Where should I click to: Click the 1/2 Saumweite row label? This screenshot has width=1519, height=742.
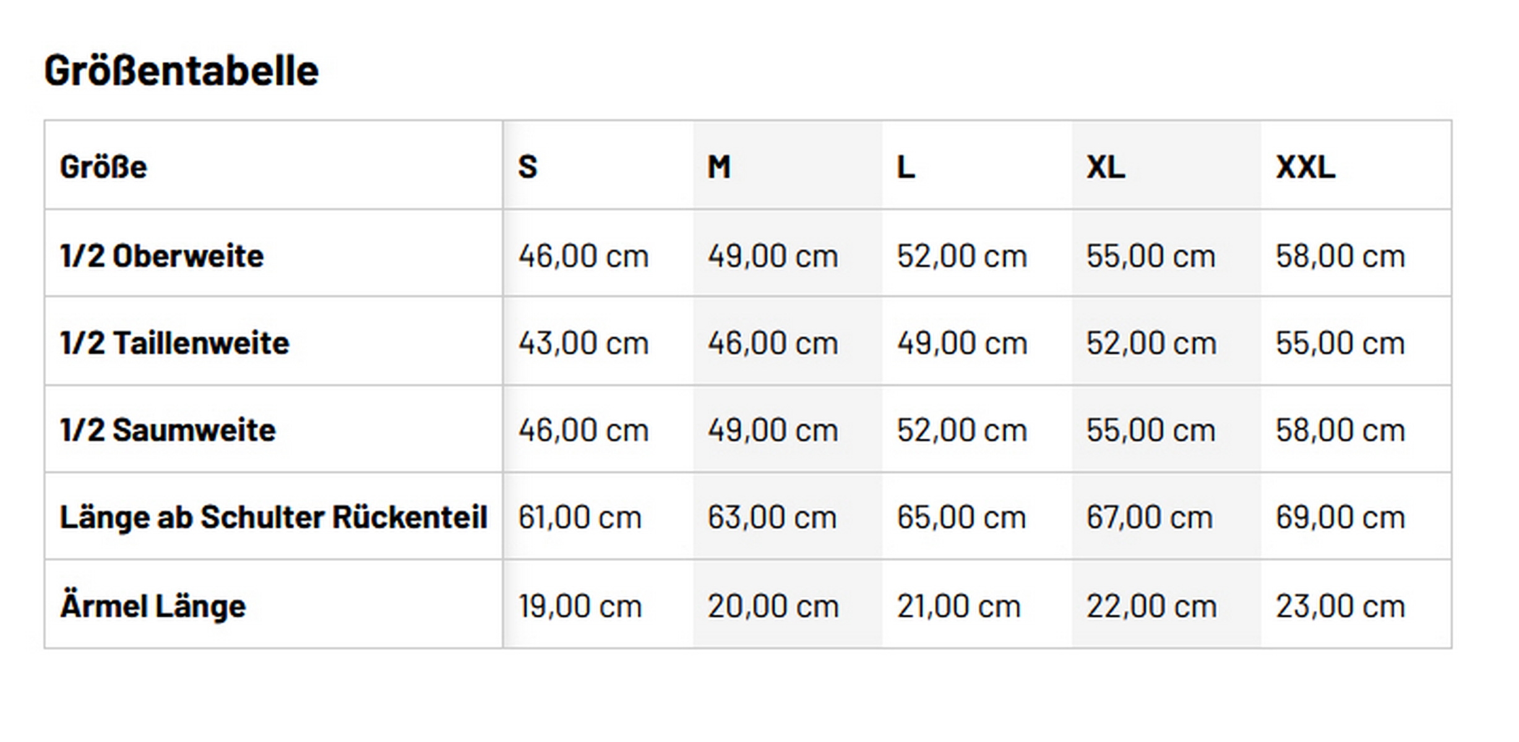pos(168,430)
